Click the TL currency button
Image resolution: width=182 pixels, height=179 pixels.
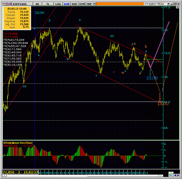tap(48, 4)
